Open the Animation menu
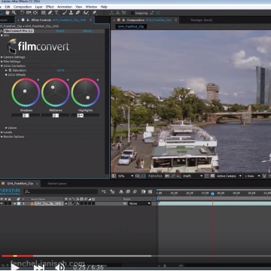 pos(65,7)
